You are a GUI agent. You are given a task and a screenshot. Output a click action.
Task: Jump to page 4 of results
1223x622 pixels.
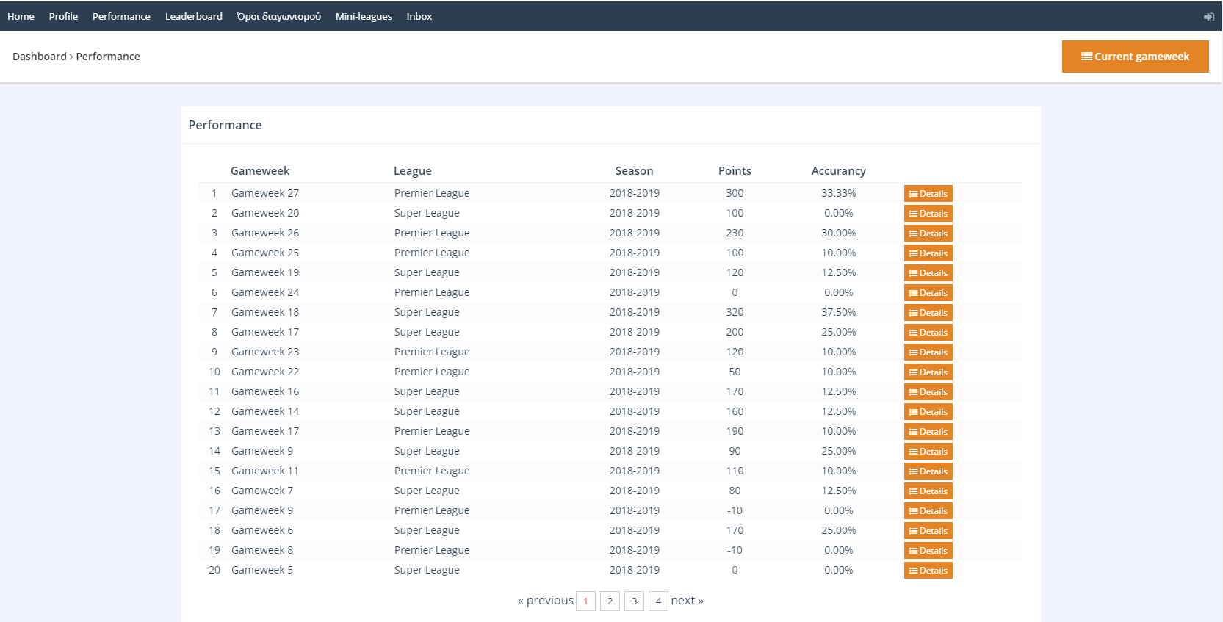(x=658, y=601)
